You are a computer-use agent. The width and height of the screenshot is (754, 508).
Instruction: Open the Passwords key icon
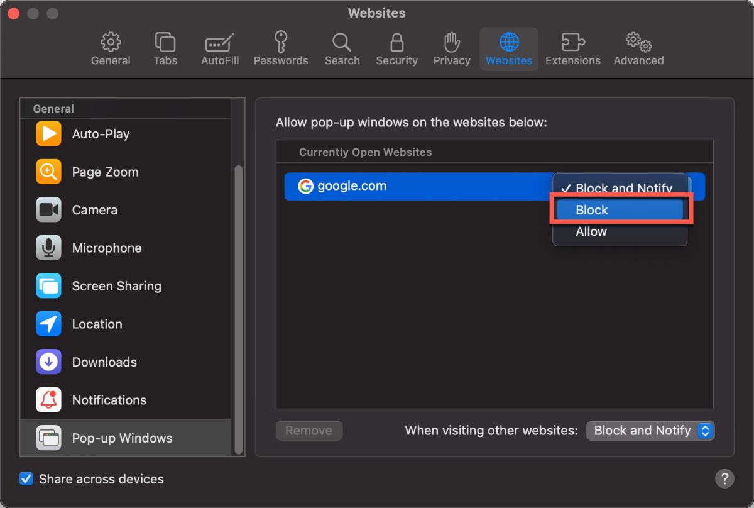point(281,43)
